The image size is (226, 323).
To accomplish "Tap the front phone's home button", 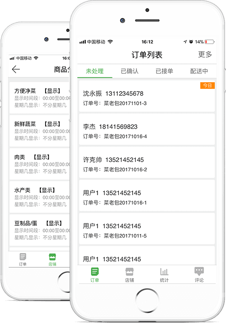I will (147, 300).
